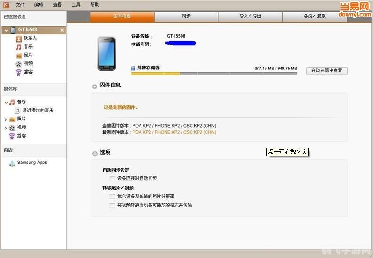Enable 设备连接时自动同步 checkbox
Viewport: 373px width, 258px height.
coord(112,179)
